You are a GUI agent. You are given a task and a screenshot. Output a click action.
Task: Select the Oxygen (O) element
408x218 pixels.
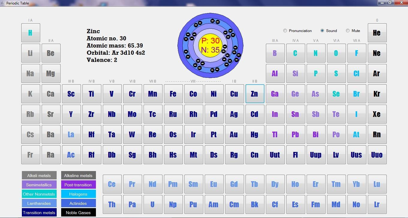[x=336, y=53]
